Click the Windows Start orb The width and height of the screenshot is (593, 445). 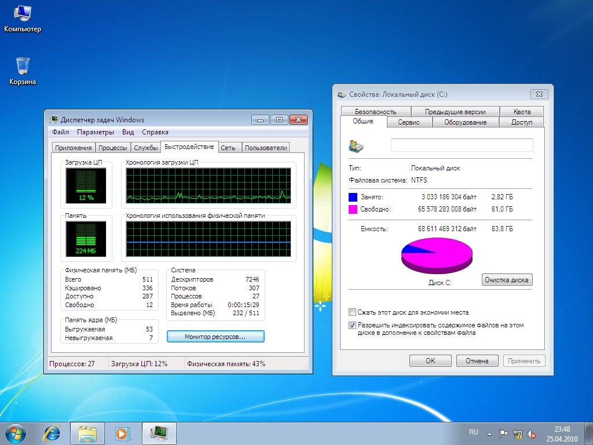[x=16, y=432]
